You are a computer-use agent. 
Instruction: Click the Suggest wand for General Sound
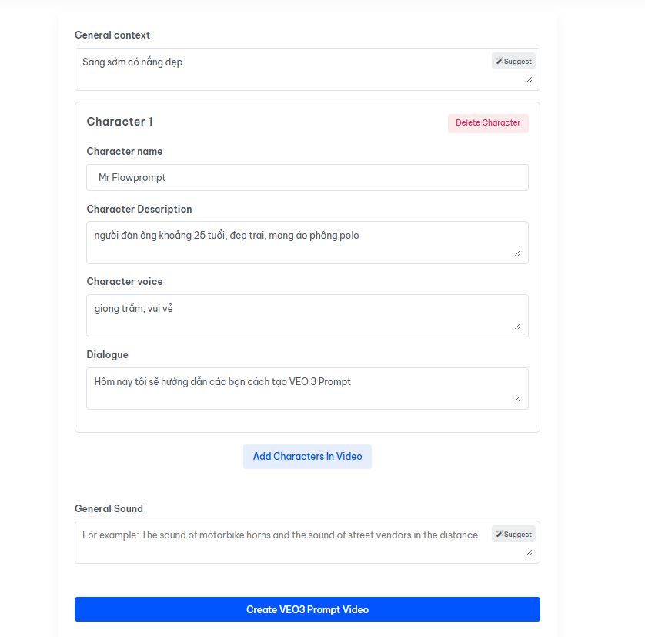(513, 534)
